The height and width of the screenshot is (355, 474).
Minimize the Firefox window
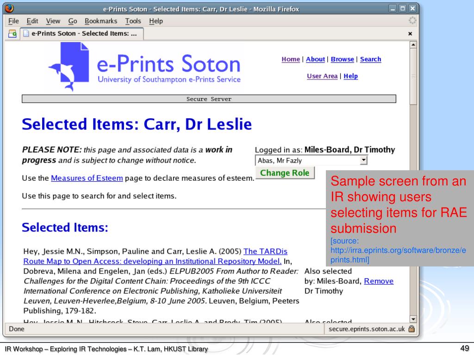coord(393,9)
